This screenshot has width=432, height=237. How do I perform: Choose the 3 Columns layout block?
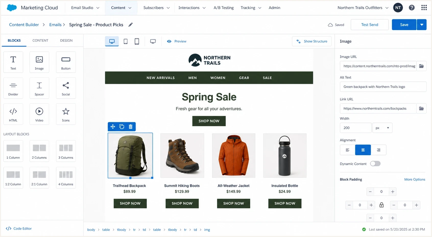(x=66, y=151)
